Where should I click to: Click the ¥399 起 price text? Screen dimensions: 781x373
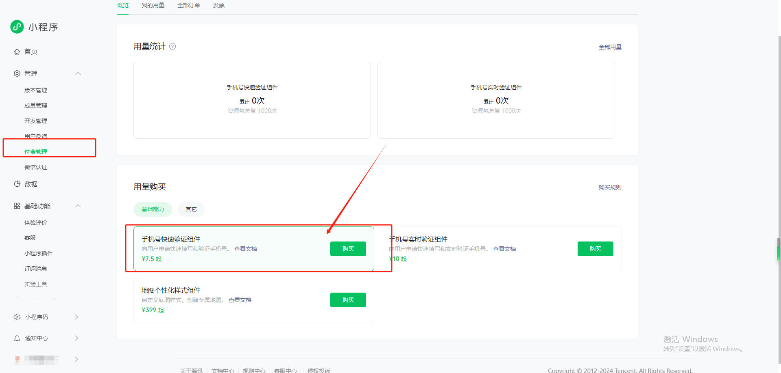coord(153,310)
